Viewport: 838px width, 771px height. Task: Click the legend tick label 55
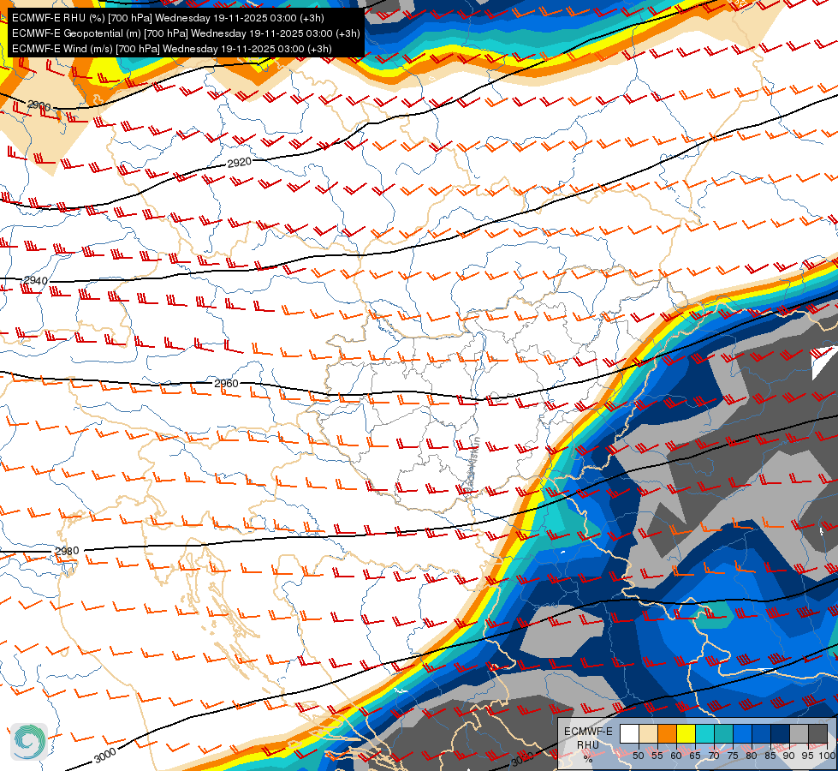click(x=657, y=756)
